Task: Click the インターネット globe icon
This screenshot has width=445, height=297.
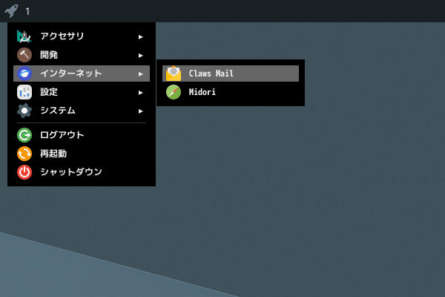Action: (x=24, y=74)
